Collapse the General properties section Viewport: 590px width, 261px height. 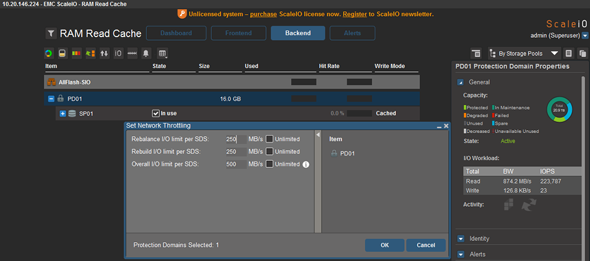(x=461, y=82)
